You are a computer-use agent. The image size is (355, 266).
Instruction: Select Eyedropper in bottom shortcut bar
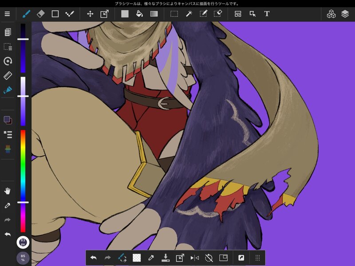click(x=151, y=258)
